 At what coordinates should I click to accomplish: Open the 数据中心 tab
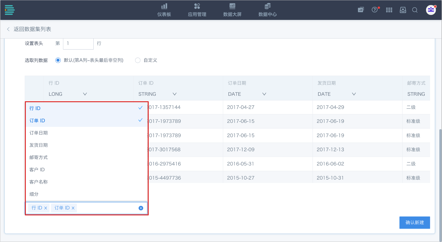pos(268,10)
